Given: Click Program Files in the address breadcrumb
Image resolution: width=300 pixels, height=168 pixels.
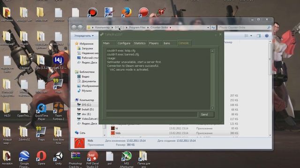Looking at the screenshot, I should (137, 28).
